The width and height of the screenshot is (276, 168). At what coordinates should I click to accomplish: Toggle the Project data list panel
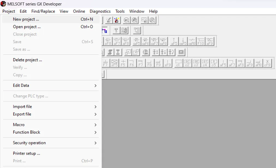tap(105, 30)
